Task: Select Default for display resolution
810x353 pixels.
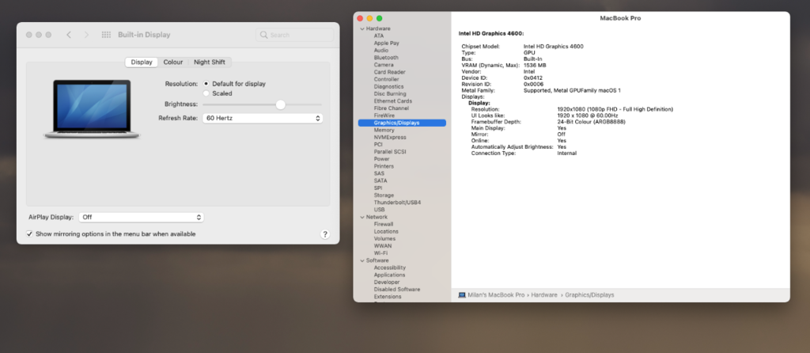Action: 206,83
